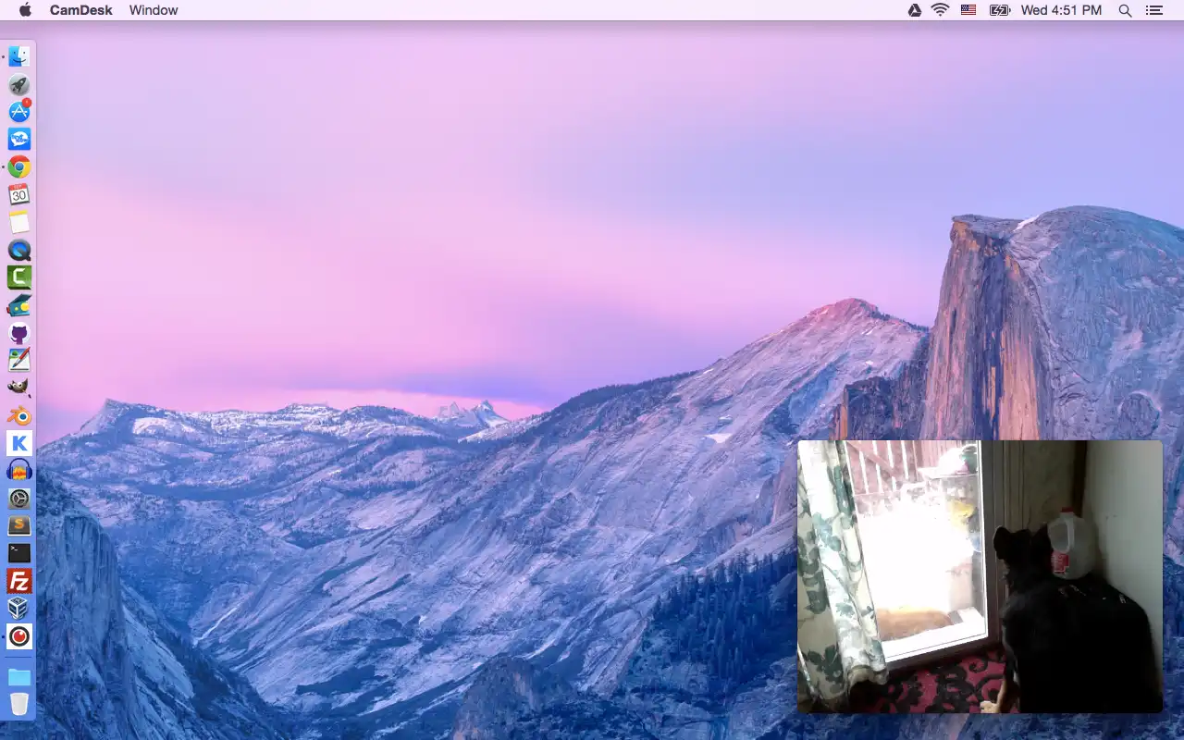Viewport: 1184px width, 740px height.
Task: Launch FileZilla from the Dock
Action: [19, 581]
